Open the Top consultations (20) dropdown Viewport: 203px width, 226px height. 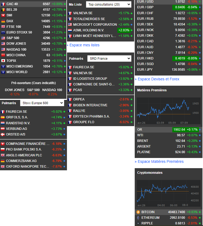point(109,5)
